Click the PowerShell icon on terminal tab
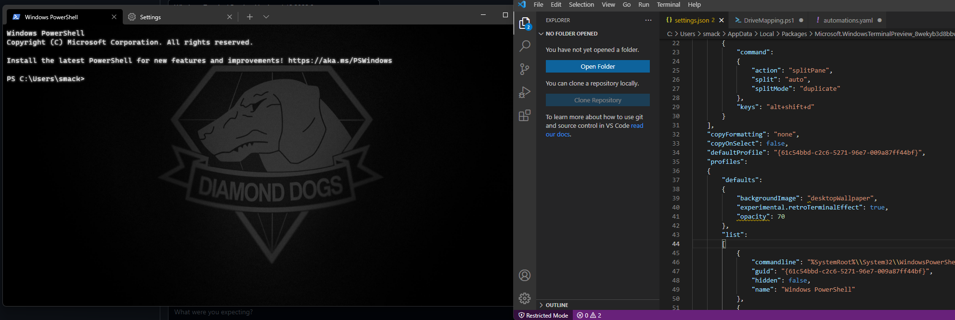This screenshot has height=320, width=955. (16, 17)
